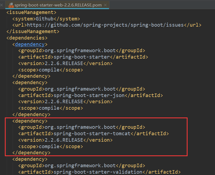Click closing dependency tag after starter block
The height and width of the screenshot is (175, 215).
click(x=31, y=76)
